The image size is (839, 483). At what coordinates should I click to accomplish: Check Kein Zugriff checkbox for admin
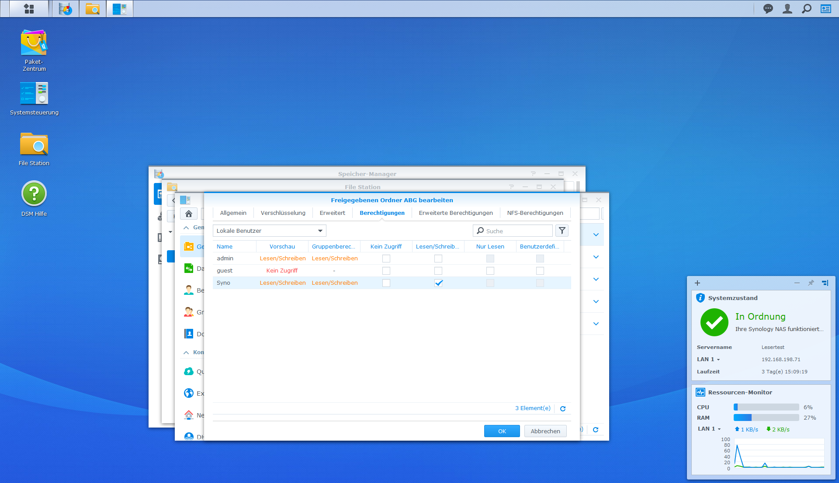point(386,259)
